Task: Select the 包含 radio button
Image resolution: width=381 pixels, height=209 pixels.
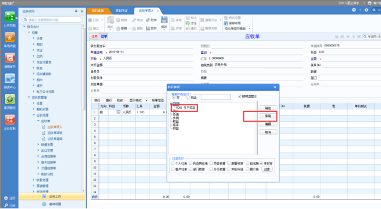Action: 188,97
